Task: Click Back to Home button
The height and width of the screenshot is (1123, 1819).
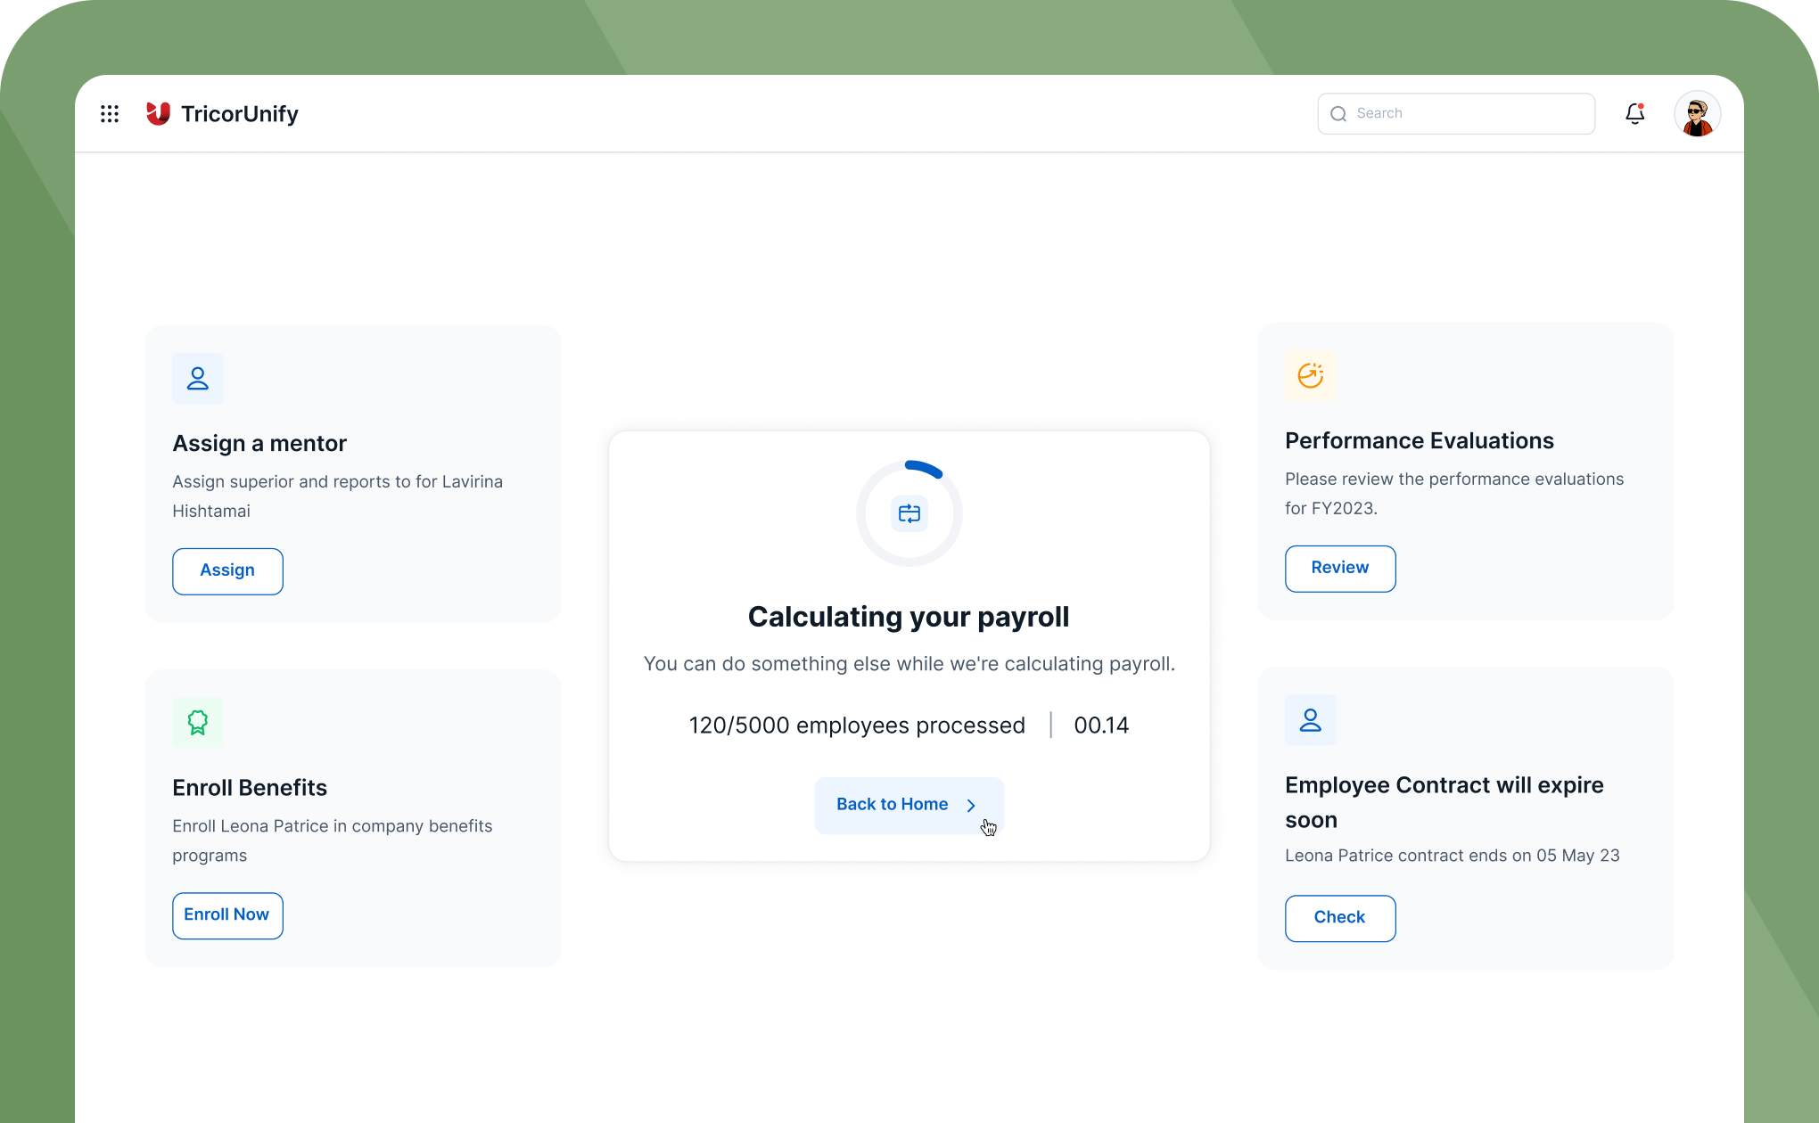Action: 909,804
